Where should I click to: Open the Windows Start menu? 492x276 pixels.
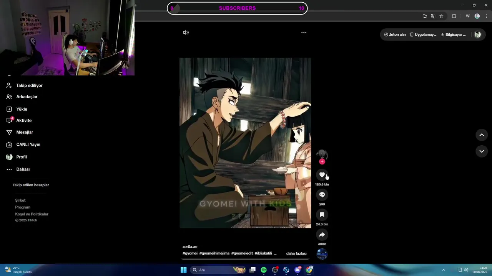point(184,270)
